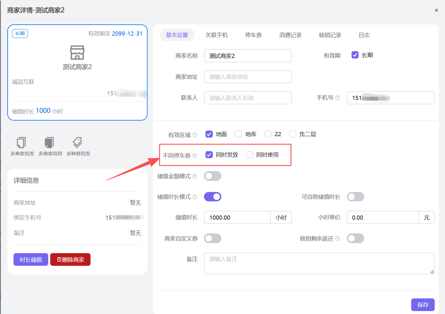This screenshot has height=314, width=445.
Task: Enable the 同时使用 checkbox
Action: point(249,154)
